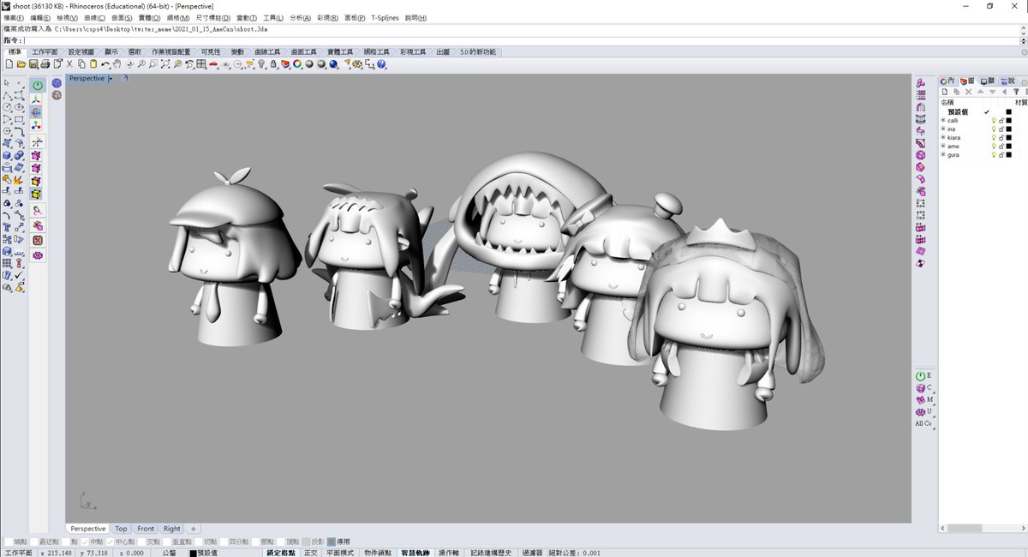Toggle the 智慧軌跡 SmartTrack status button
This screenshot has height=557, width=1028.
415,553
